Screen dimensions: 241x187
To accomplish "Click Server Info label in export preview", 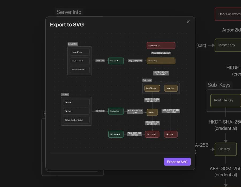I will pos(73,44).
